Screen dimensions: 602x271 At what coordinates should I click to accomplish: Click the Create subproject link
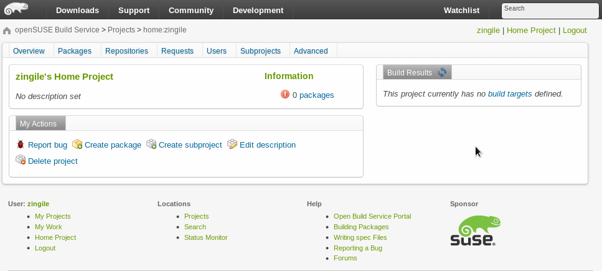[190, 145]
